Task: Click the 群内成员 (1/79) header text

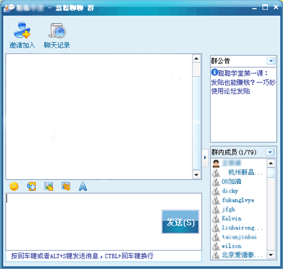Action: pyautogui.click(x=234, y=152)
